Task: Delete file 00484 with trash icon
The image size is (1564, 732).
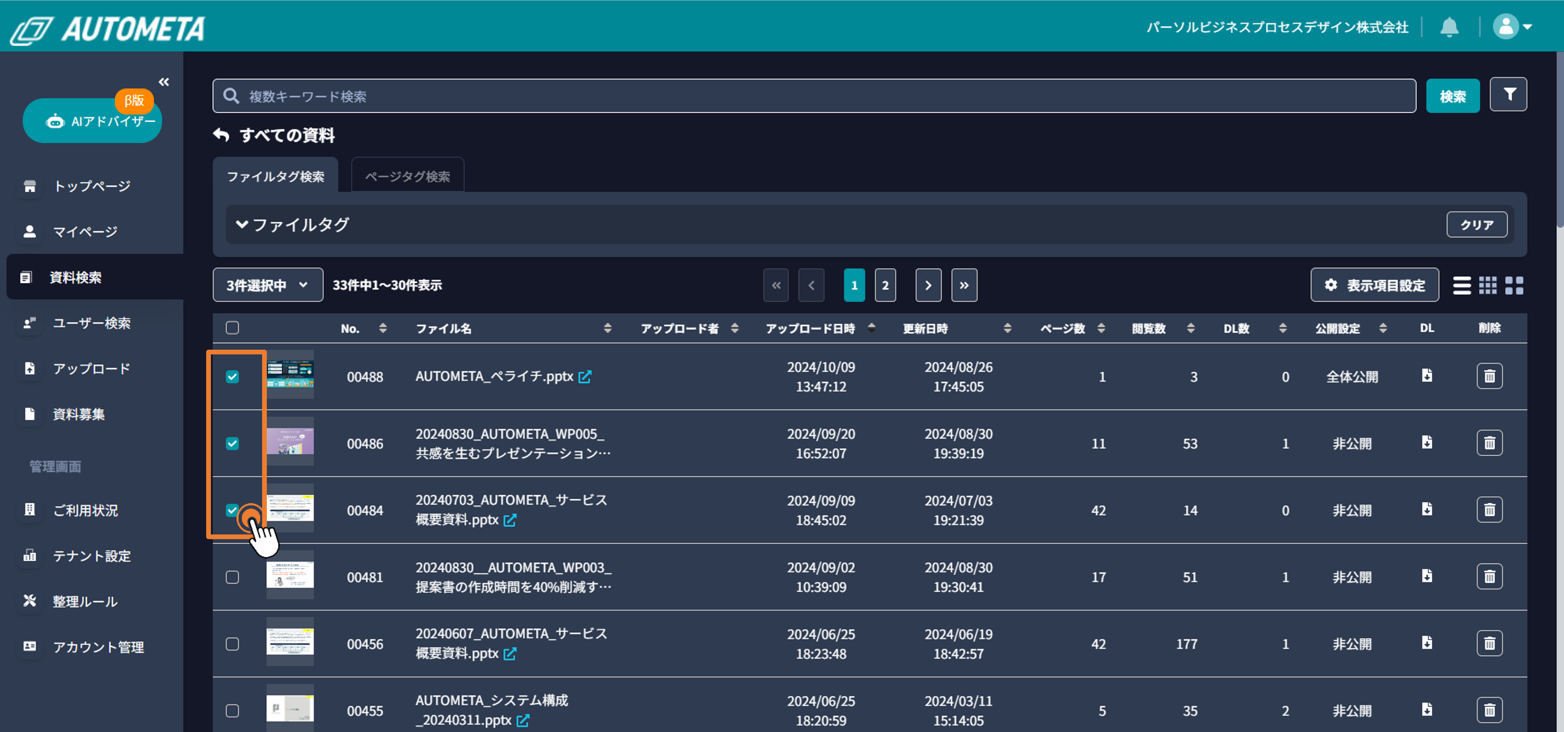Action: point(1489,510)
